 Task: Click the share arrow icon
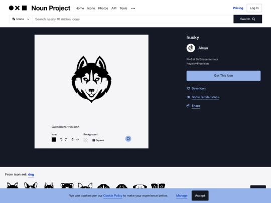pos(188,106)
